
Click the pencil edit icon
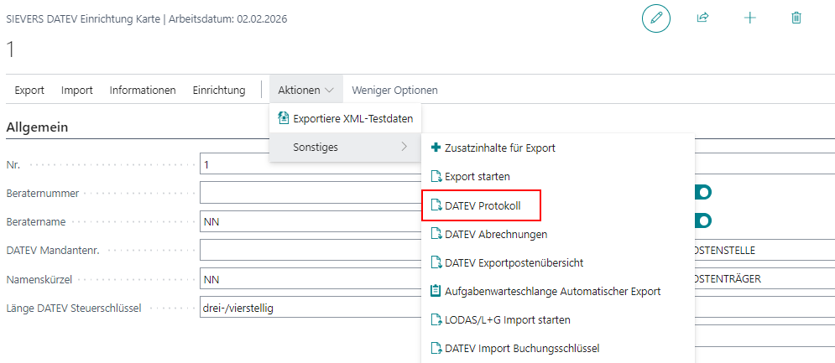coord(655,18)
